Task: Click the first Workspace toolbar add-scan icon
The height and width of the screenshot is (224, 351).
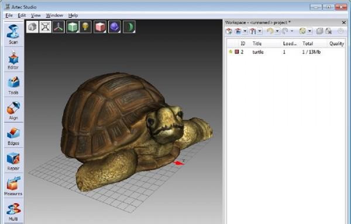Action: pos(229,32)
